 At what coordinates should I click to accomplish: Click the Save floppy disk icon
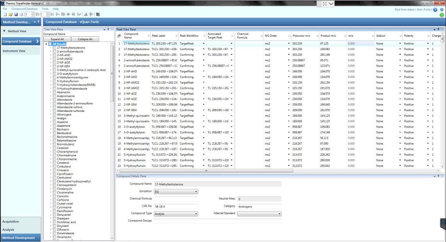pyautogui.click(x=16, y=14)
